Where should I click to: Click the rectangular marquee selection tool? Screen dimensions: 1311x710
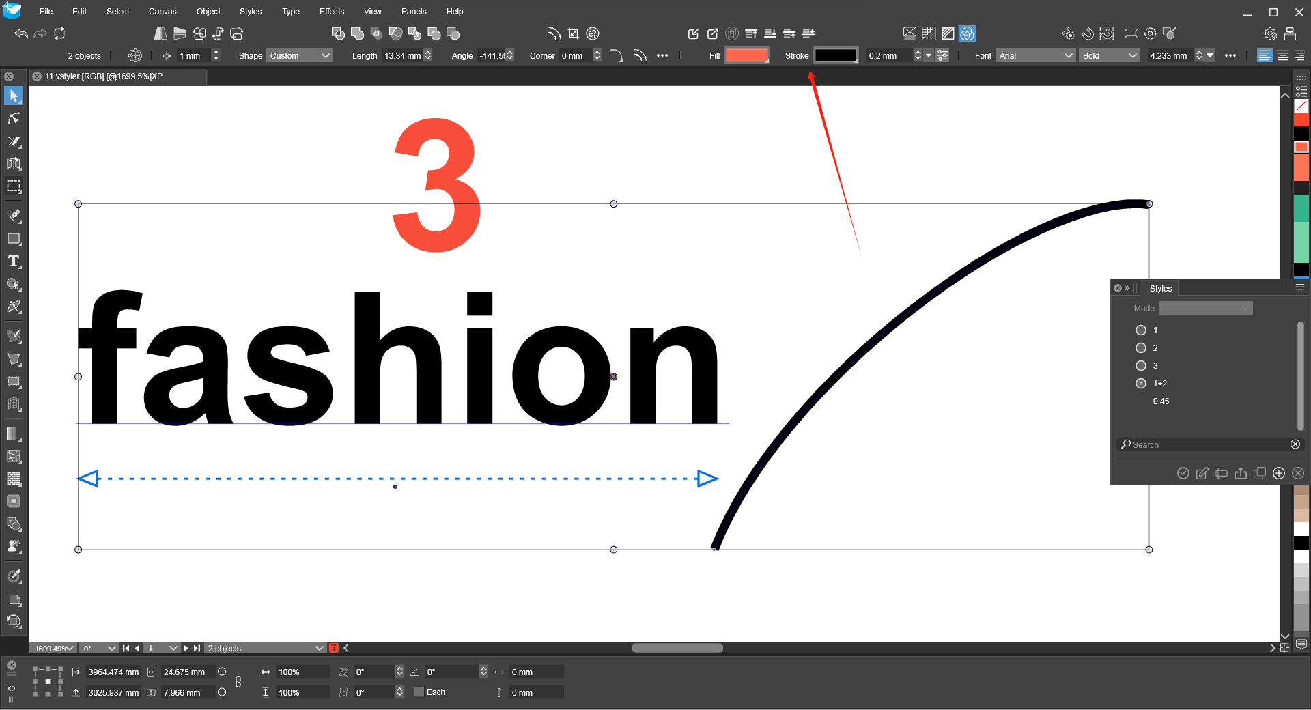click(x=14, y=186)
